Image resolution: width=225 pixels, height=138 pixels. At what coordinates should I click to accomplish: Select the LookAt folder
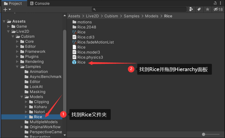(x=34, y=87)
